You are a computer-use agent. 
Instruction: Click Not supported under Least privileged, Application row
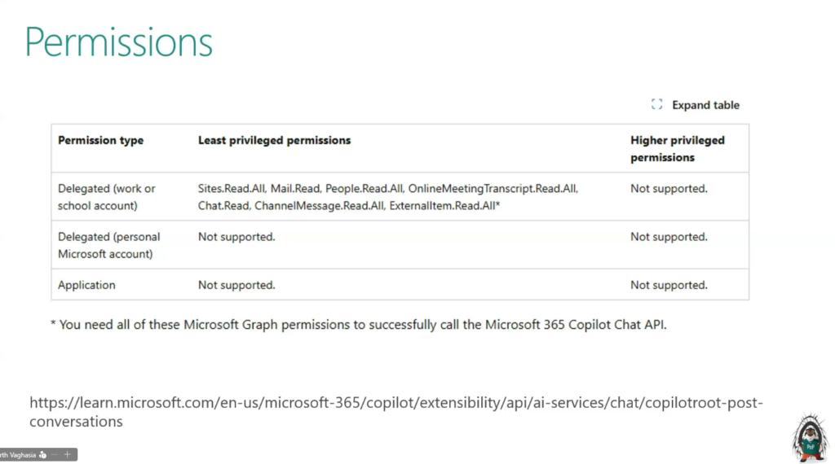click(x=236, y=285)
